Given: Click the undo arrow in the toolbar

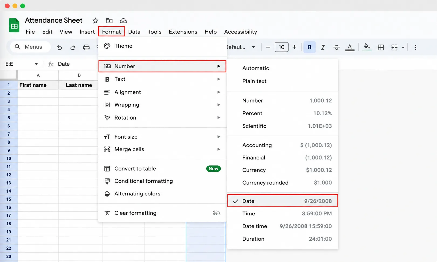Looking at the screenshot, I should point(60,47).
